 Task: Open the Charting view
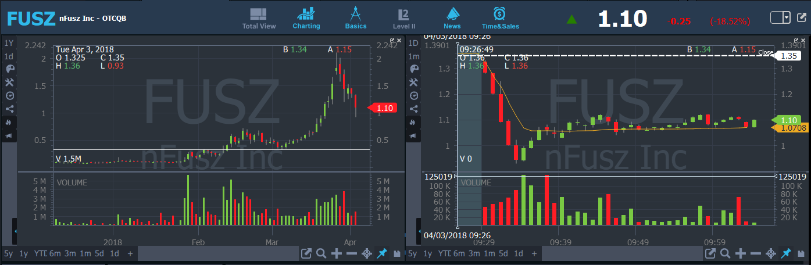306,19
